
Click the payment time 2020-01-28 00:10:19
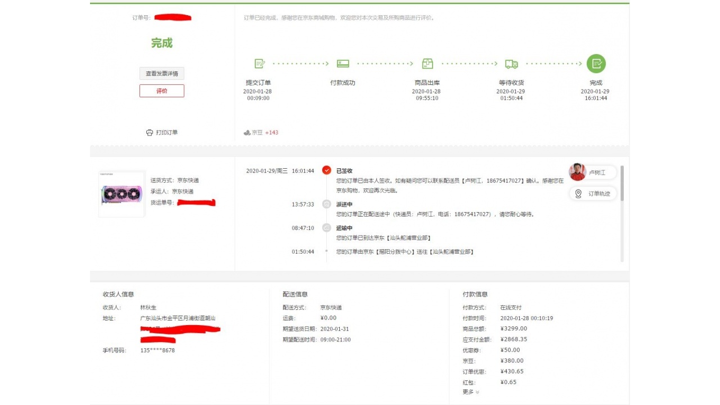pos(526,318)
